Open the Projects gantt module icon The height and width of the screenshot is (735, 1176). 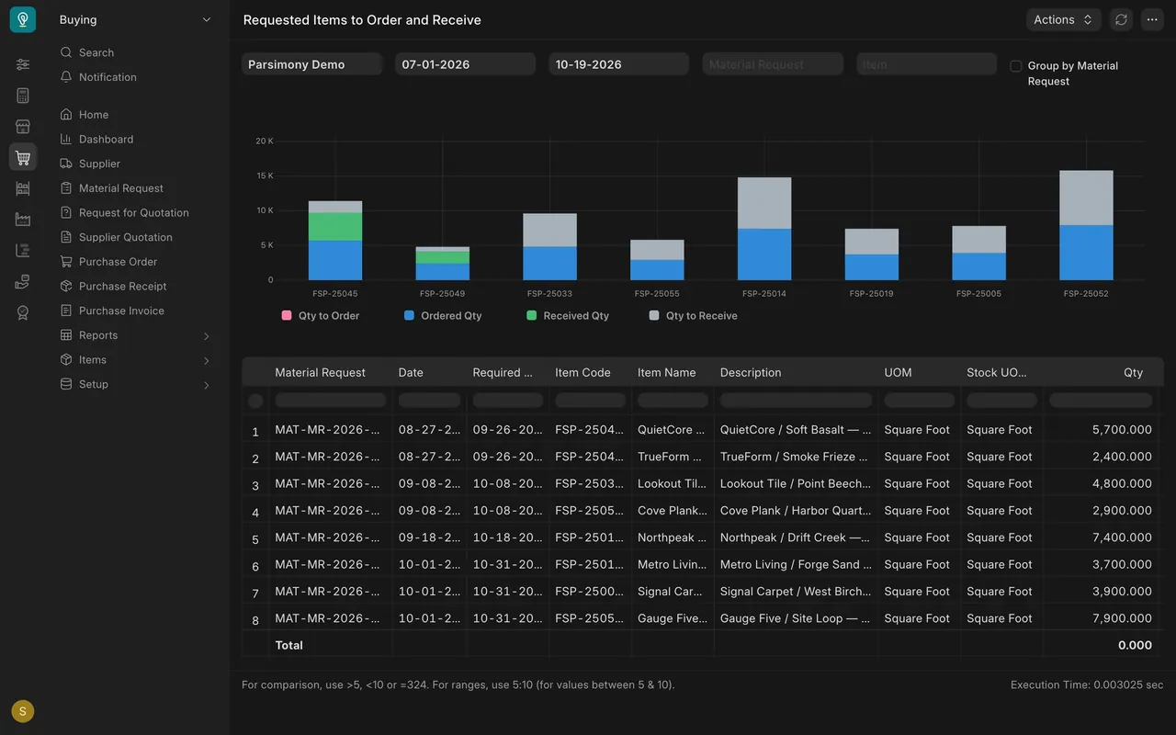click(23, 250)
